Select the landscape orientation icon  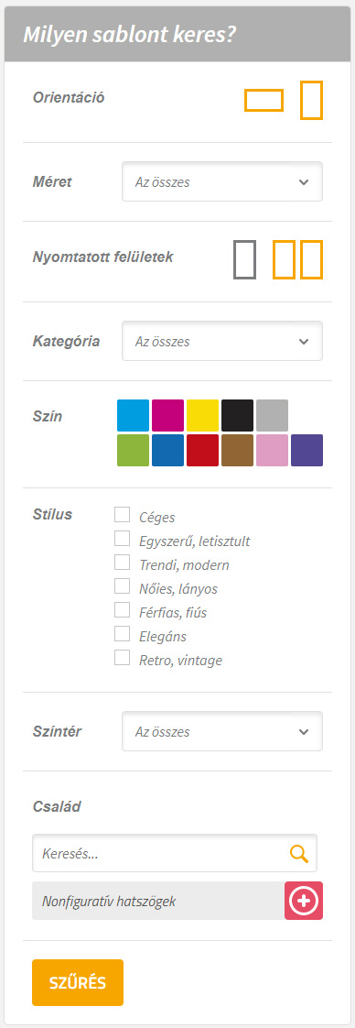(x=264, y=100)
